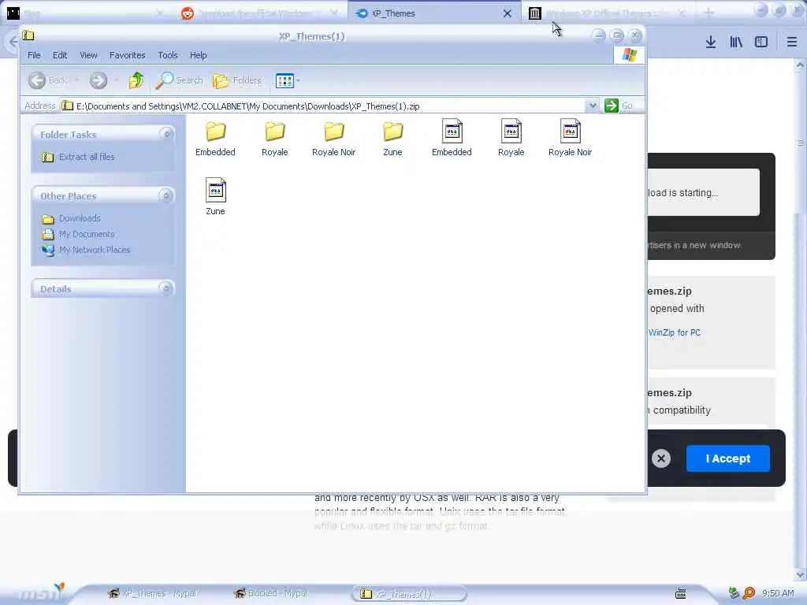Open the browser library icon
The height and width of the screenshot is (605, 807).
(736, 42)
